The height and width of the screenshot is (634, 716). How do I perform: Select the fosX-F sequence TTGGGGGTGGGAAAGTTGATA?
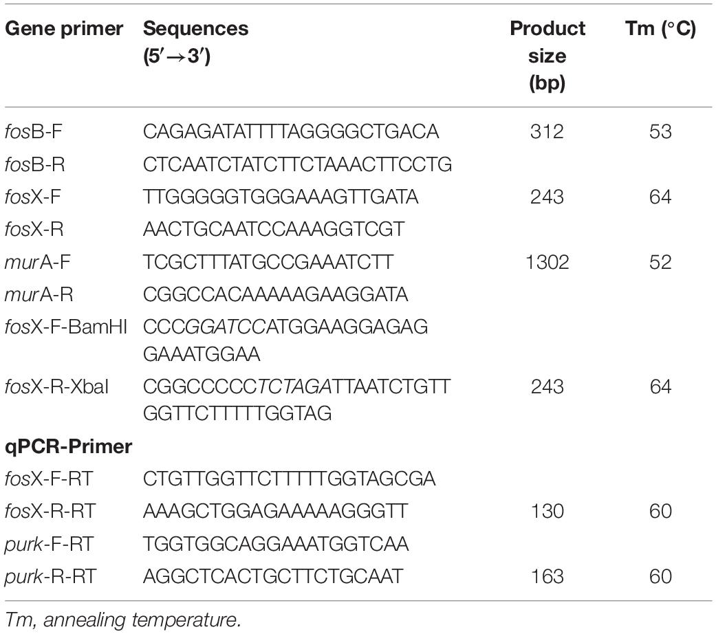coord(281,197)
